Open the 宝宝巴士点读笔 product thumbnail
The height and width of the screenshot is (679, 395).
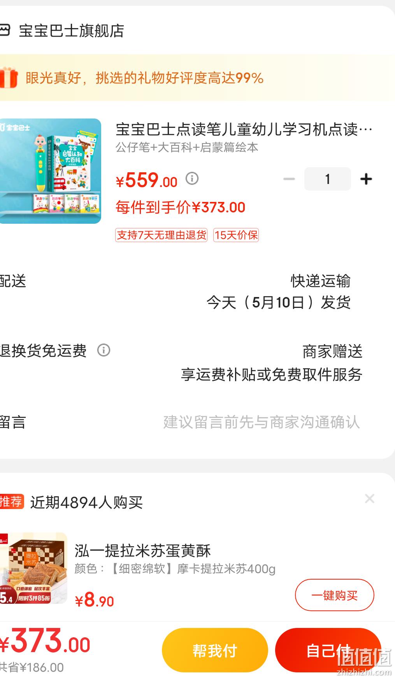pos(50,171)
